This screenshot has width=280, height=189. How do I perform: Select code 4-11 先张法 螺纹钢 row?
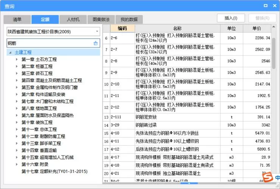tap(187, 141)
